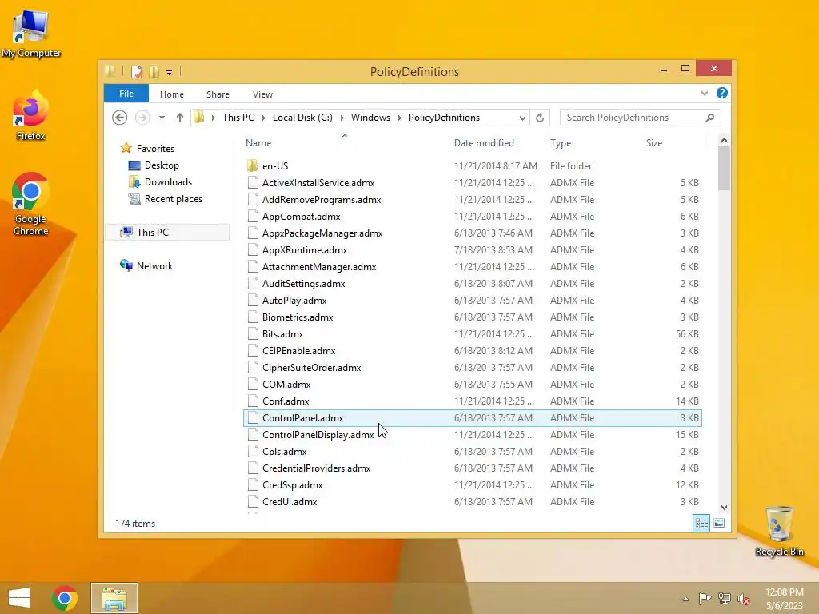Select the en-US folder icon

click(x=252, y=166)
